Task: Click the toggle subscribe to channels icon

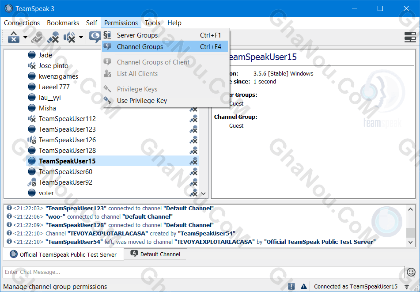Action: pyautogui.click(x=37, y=37)
